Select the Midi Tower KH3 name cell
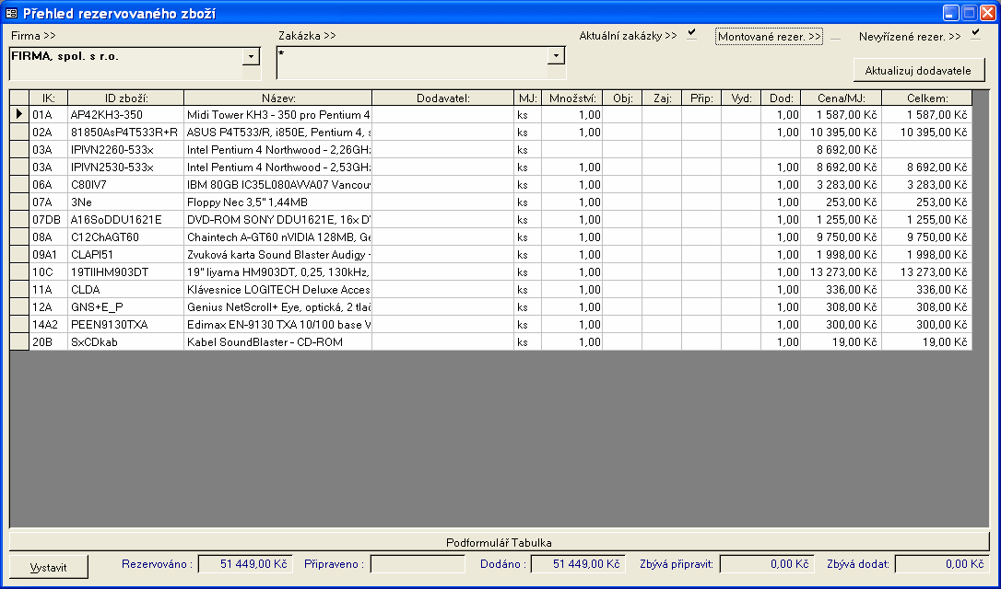This screenshot has width=1001, height=589. [277, 115]
